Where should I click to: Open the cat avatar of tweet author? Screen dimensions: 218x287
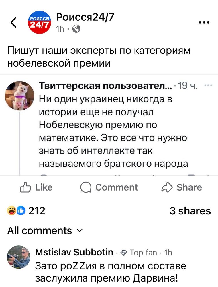19,96
